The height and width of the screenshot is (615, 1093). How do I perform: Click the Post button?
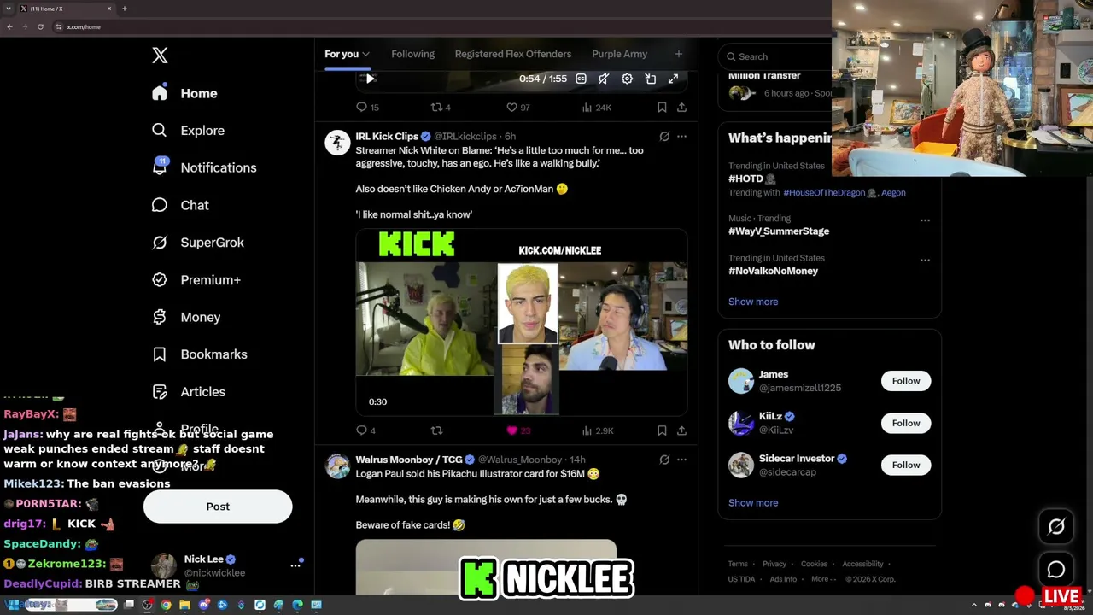(218, 507)
